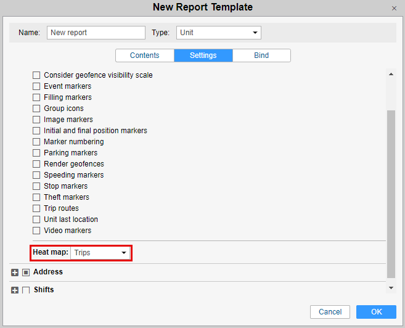Open the Heat map dropdown
This screenshot has height=328, width=405.
(x=100, y=253)
